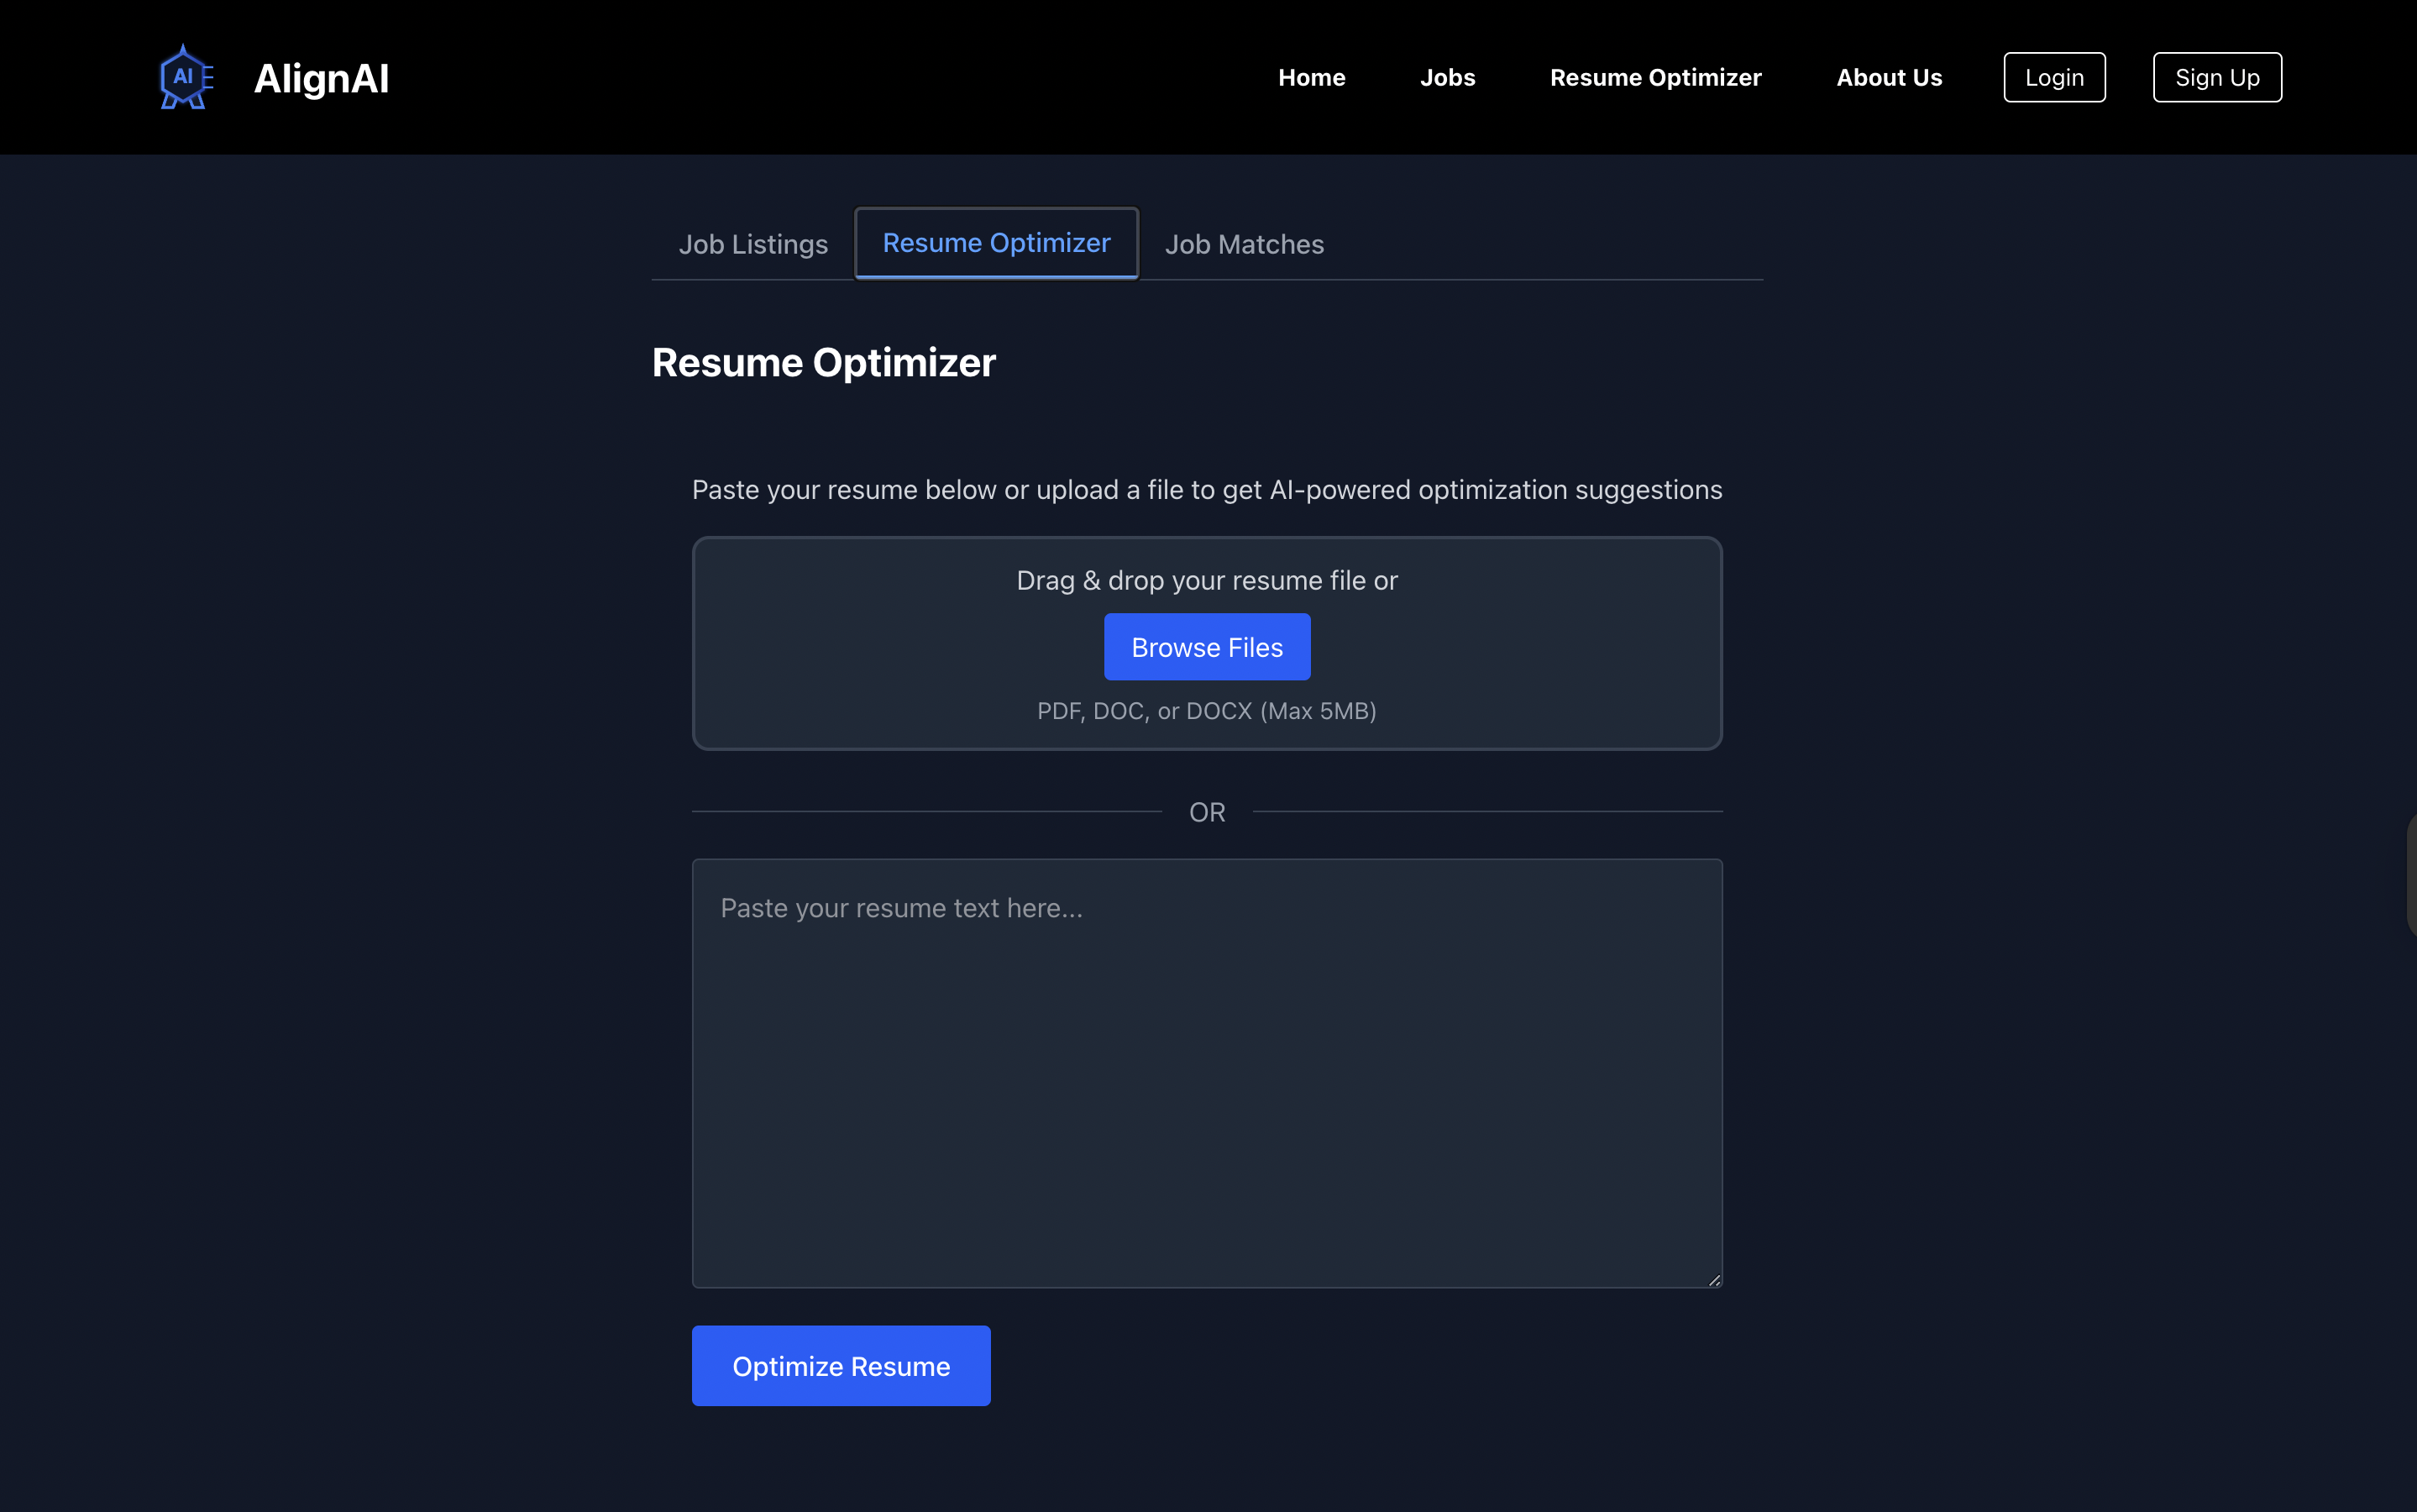The image size is (2417, 1512).
Task: Go to Jobs in top navigation
Action: point(1446,77)
